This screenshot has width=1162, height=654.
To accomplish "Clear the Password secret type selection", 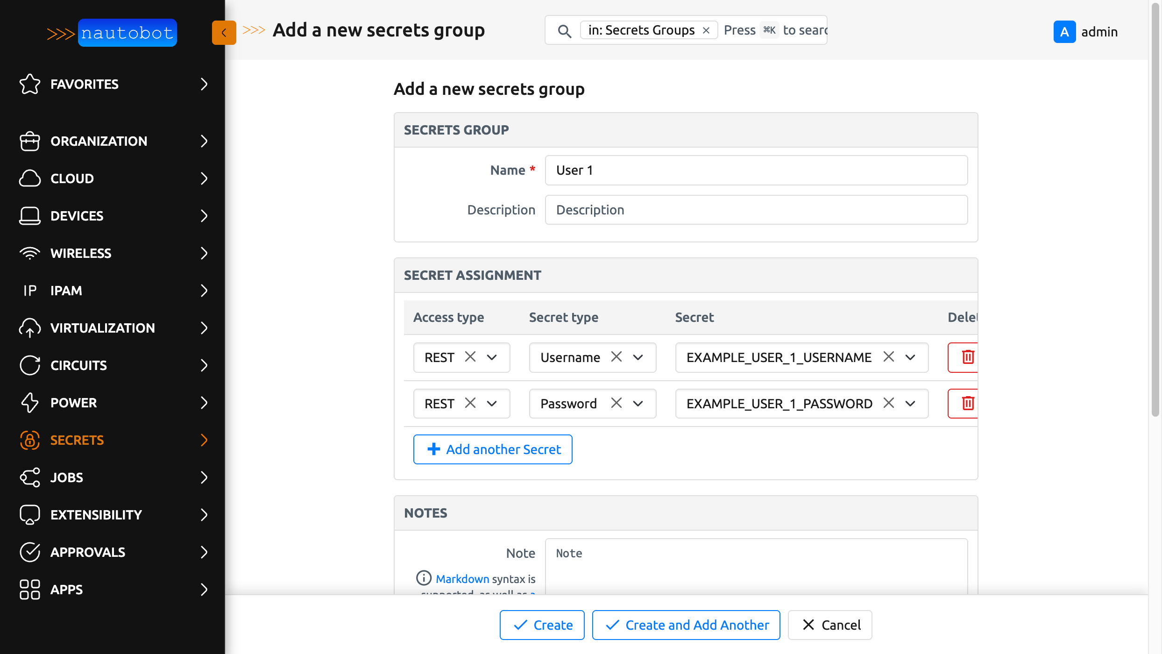I will (617, 403).
